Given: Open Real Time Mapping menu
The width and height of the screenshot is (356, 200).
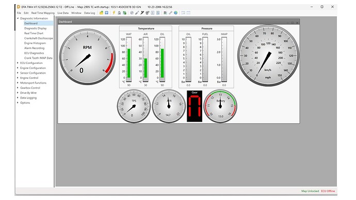Looking at the screenshot, I should (x=43, y=13).
